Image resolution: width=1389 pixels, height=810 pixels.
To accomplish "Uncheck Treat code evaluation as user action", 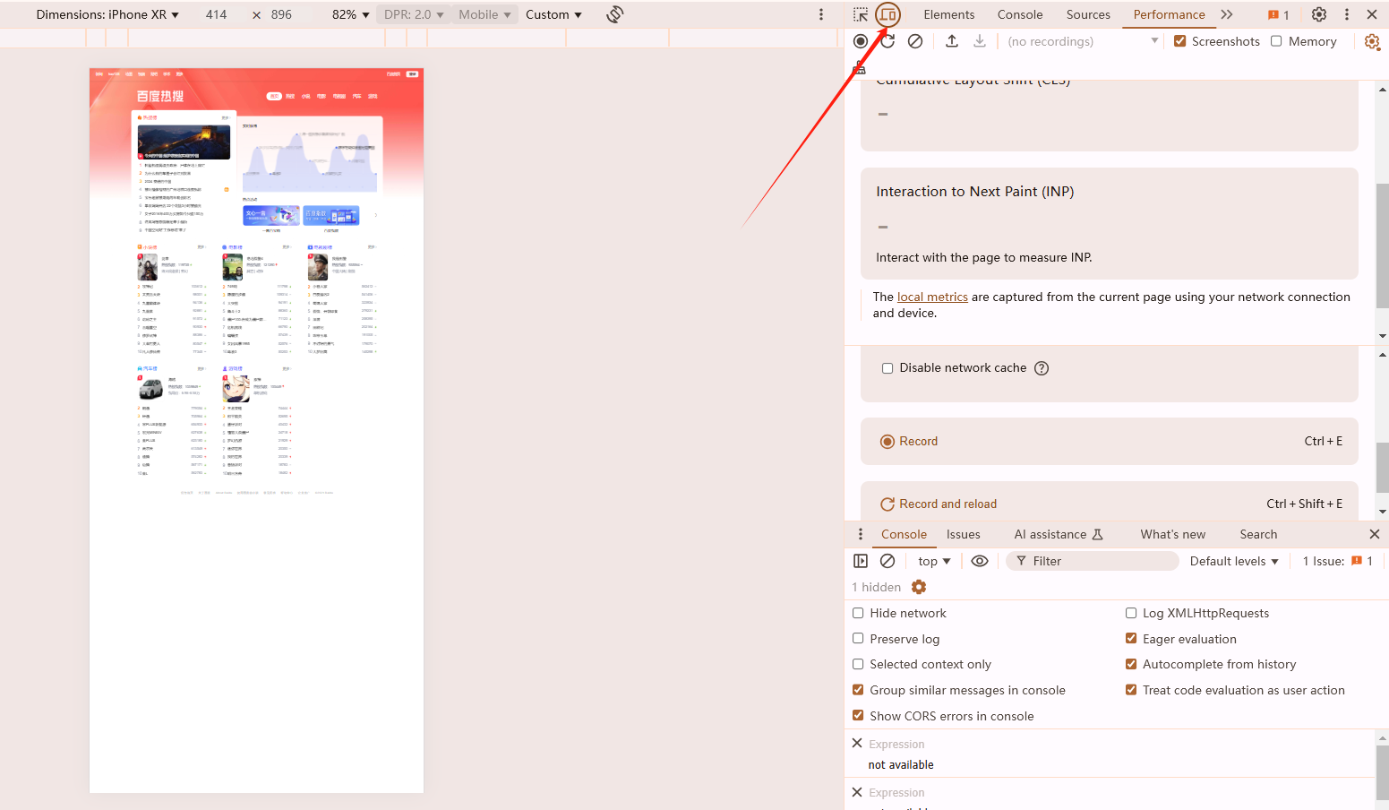I will coord(1131,690).
